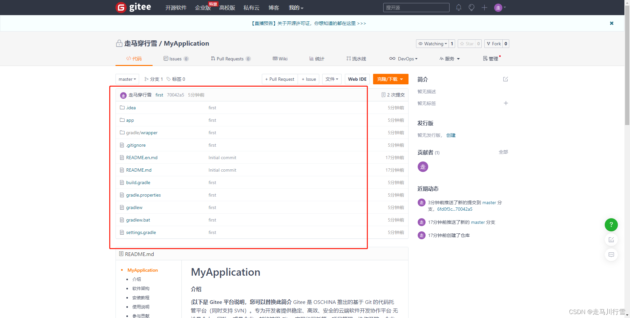Open build.gradle file
Screen dimensions: 630x318
138,182
